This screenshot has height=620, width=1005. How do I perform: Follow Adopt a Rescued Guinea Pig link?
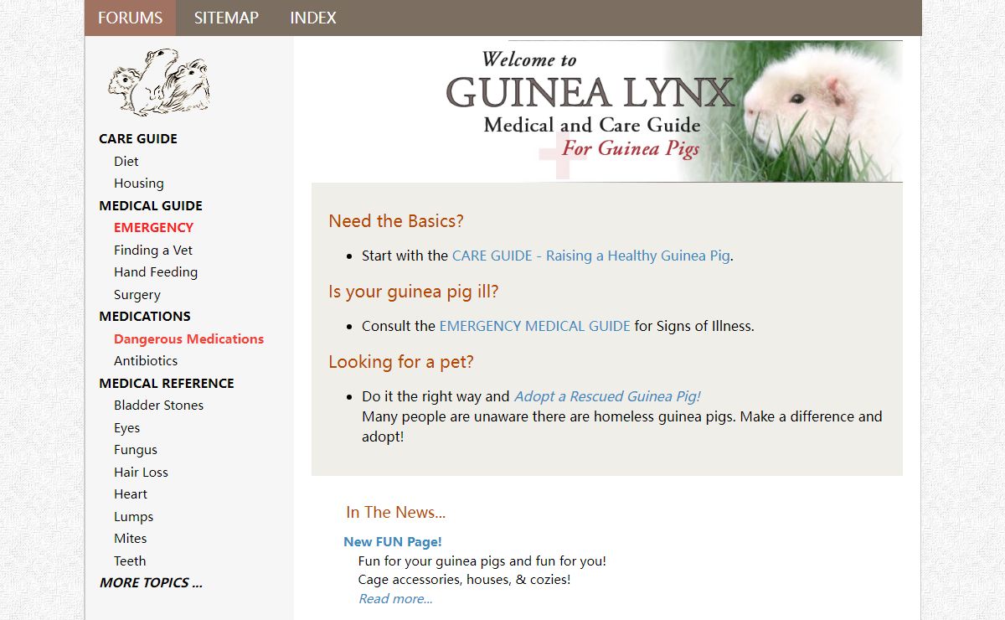(x=606, y=396)
